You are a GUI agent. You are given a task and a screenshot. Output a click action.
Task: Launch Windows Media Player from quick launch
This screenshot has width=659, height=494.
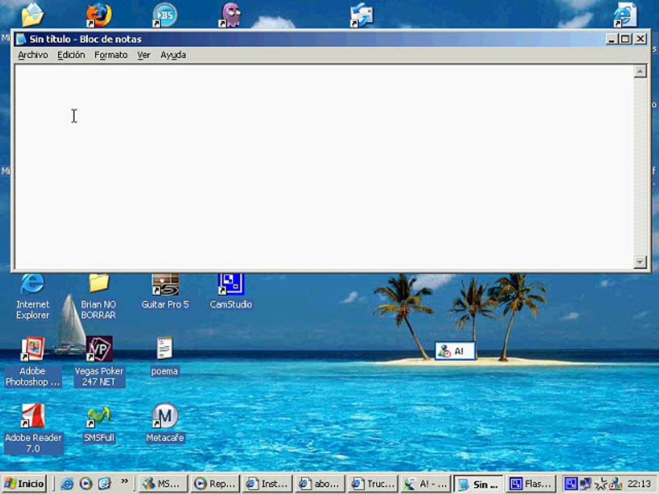tap(86, 484)
